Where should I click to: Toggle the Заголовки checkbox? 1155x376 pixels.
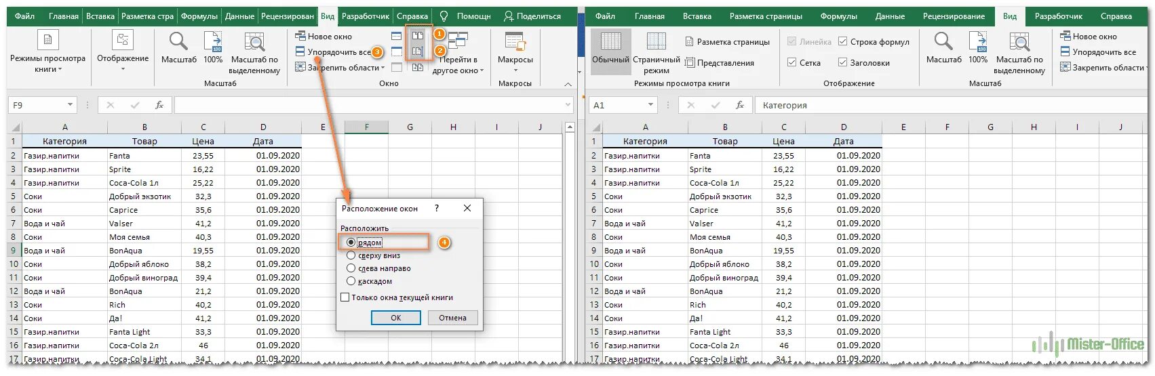(842, 62)
